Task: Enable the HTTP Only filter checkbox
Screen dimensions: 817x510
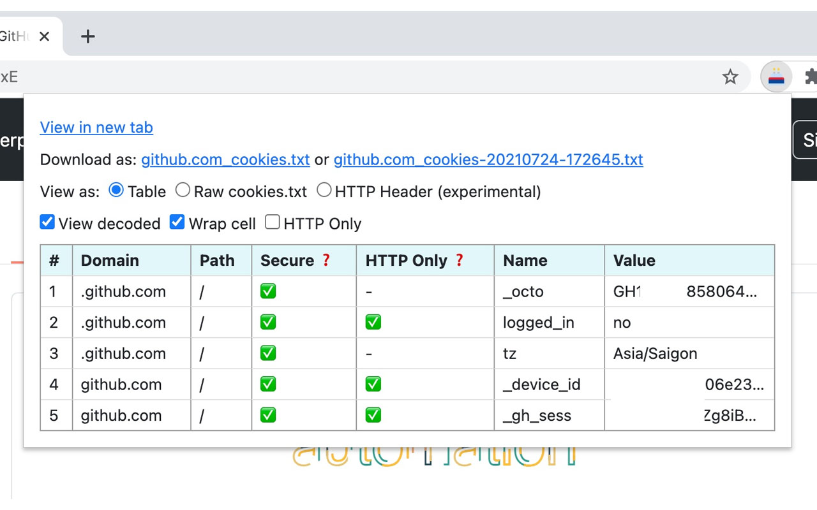Action: (x=273, y=222)
